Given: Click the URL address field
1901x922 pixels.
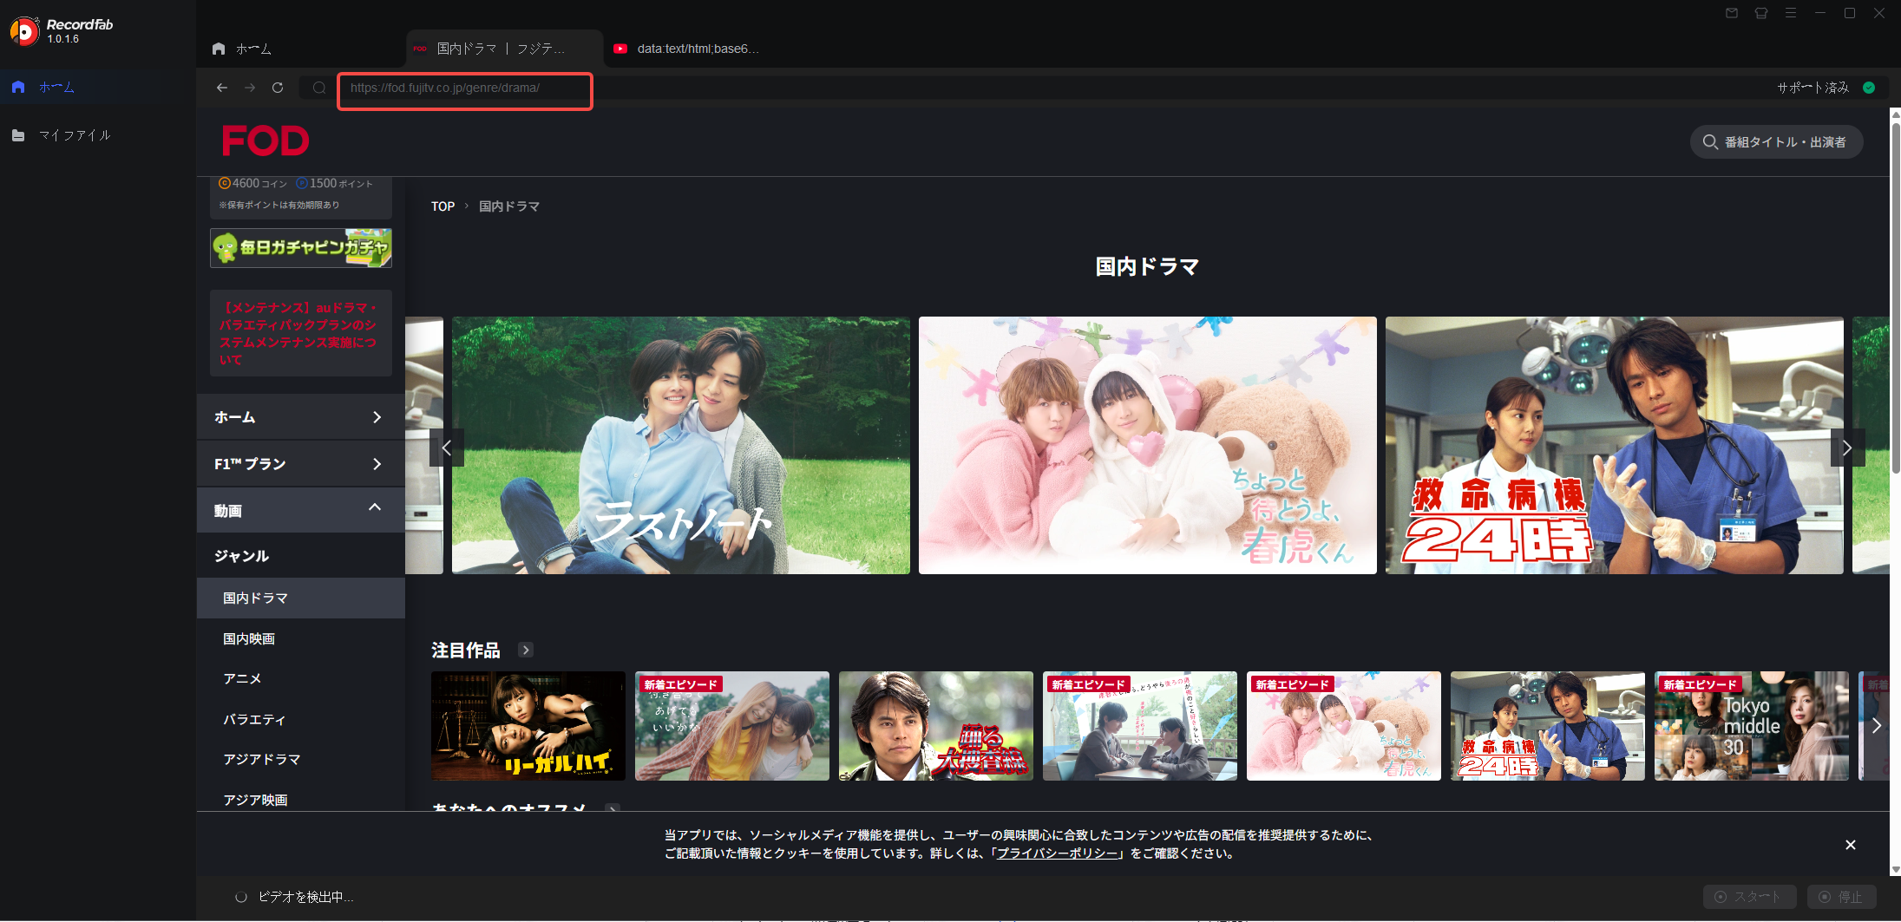Looking at the screenshot, I should coord(465,88).
